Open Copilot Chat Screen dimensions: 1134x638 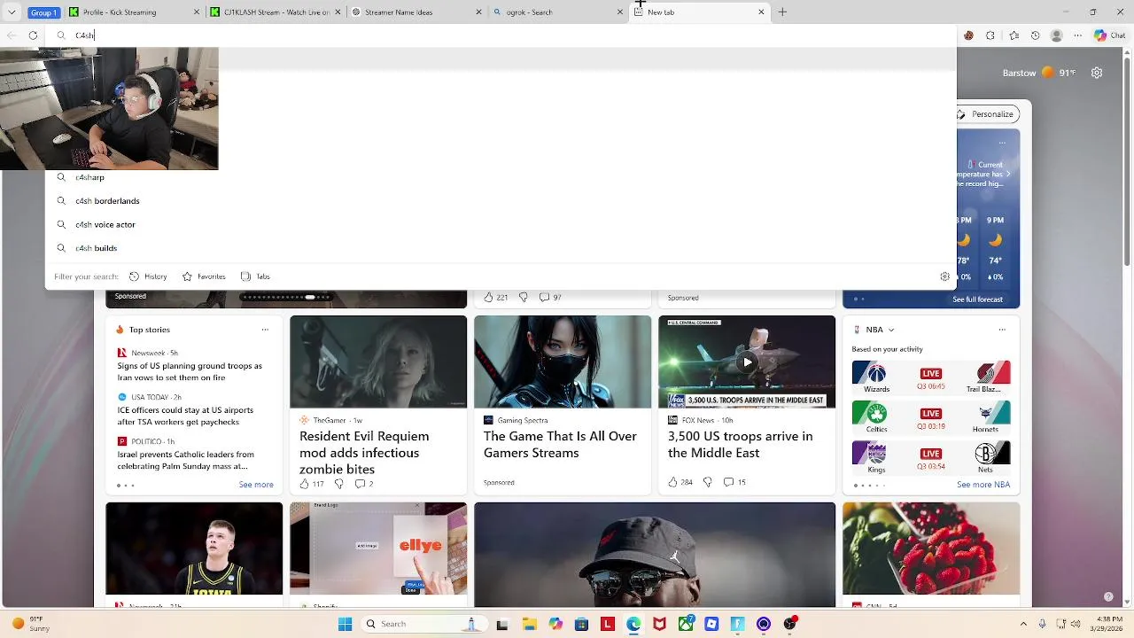point(1110,35)
